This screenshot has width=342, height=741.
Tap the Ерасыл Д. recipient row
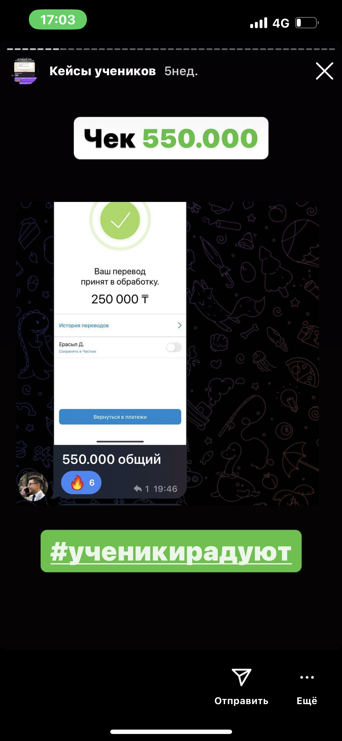click(120, 347)
